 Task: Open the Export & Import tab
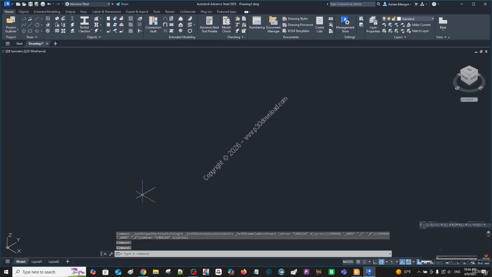point(137,12)
